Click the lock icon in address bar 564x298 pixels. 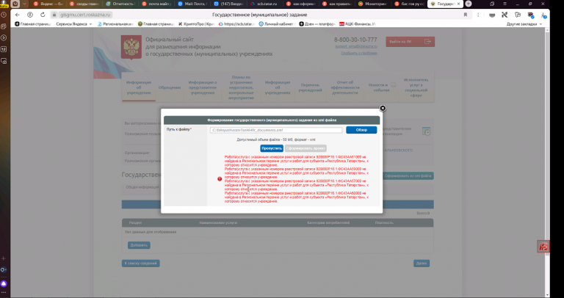54,15
